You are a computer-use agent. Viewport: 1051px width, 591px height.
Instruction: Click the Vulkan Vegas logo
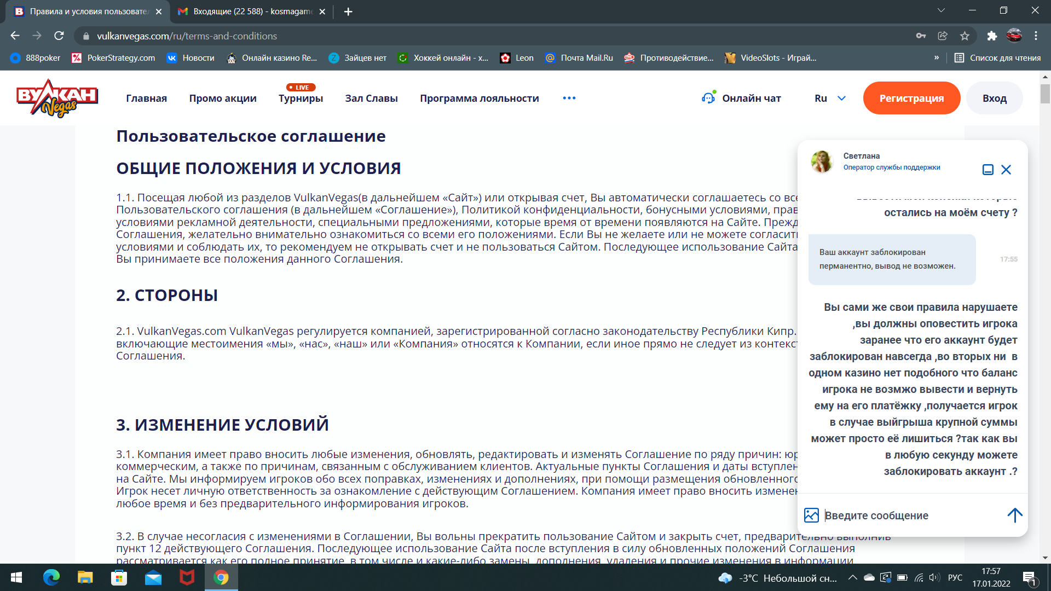57,98
